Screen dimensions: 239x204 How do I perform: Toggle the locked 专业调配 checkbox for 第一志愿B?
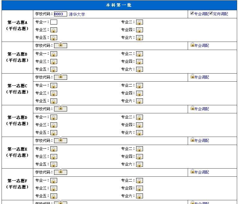point(192,45)
